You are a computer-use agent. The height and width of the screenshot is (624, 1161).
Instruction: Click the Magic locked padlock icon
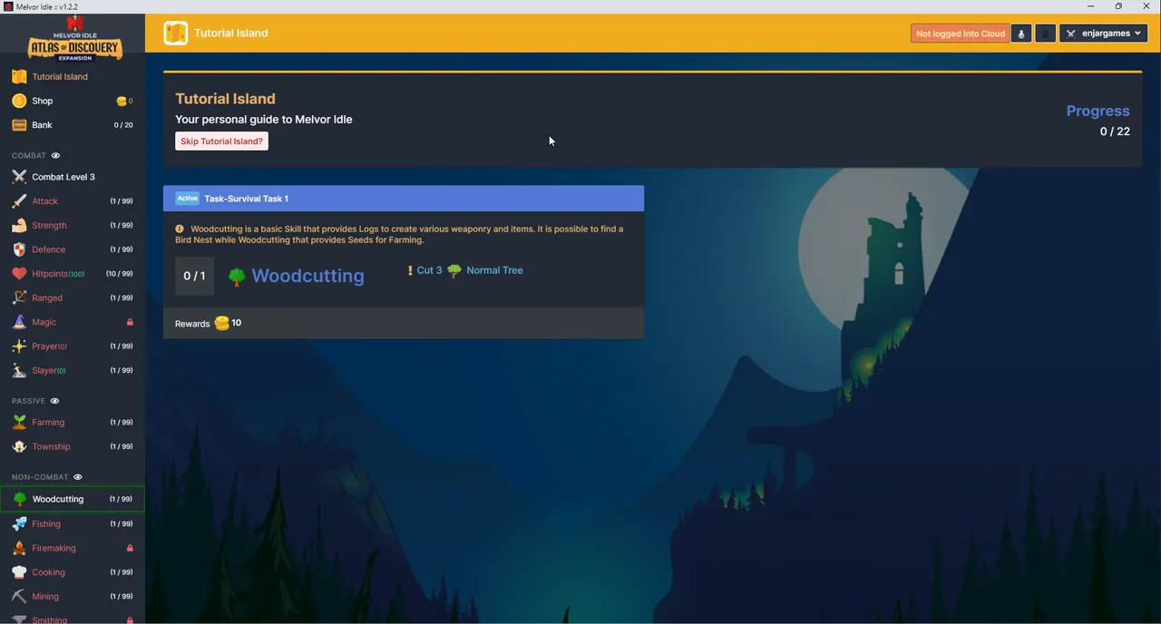pos(130,322)
